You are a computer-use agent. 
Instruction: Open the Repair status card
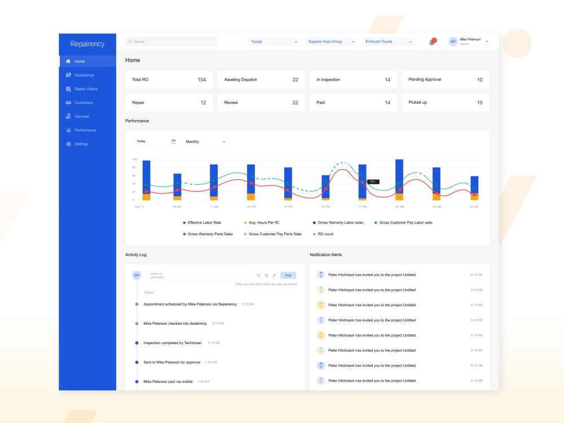click(x=169, y=103)
